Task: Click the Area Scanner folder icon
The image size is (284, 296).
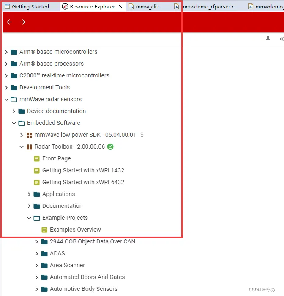Action: [x=44, y=266]
